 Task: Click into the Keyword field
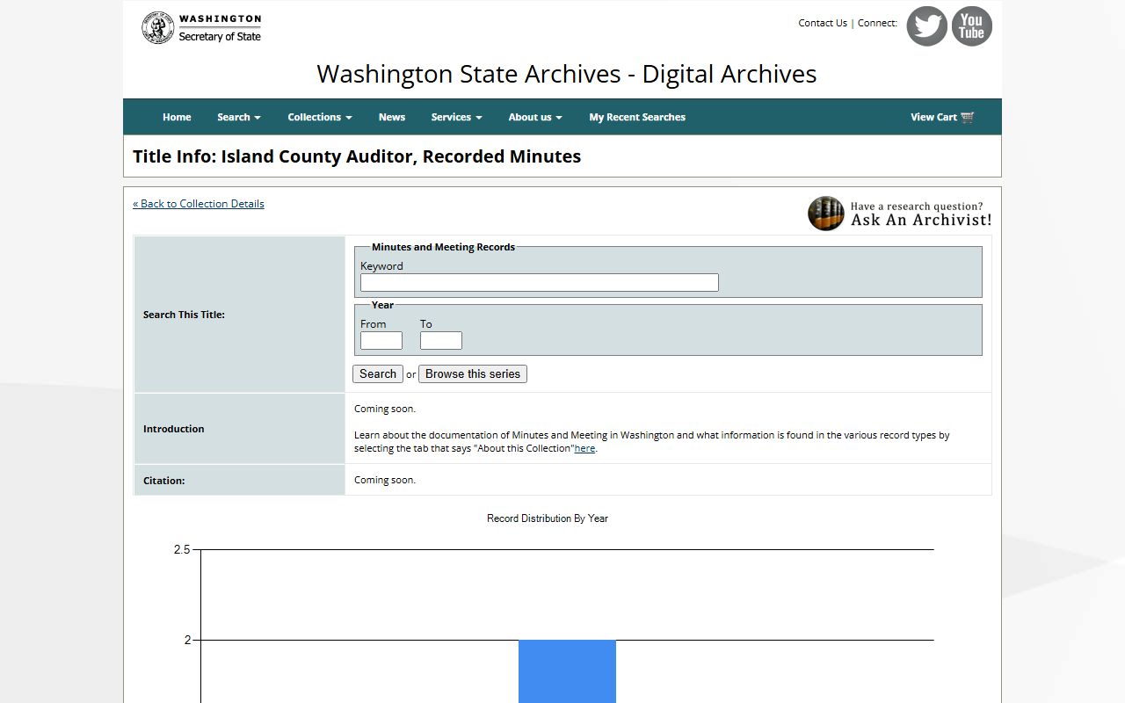(x=540, y=282)
